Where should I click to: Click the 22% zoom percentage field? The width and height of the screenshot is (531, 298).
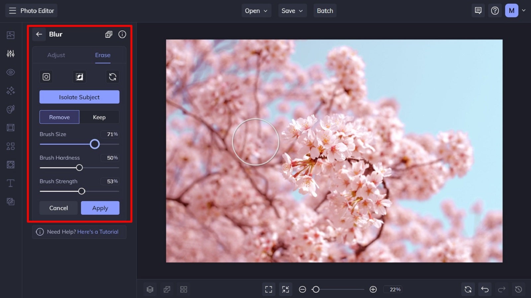click(x=393, y=289)
